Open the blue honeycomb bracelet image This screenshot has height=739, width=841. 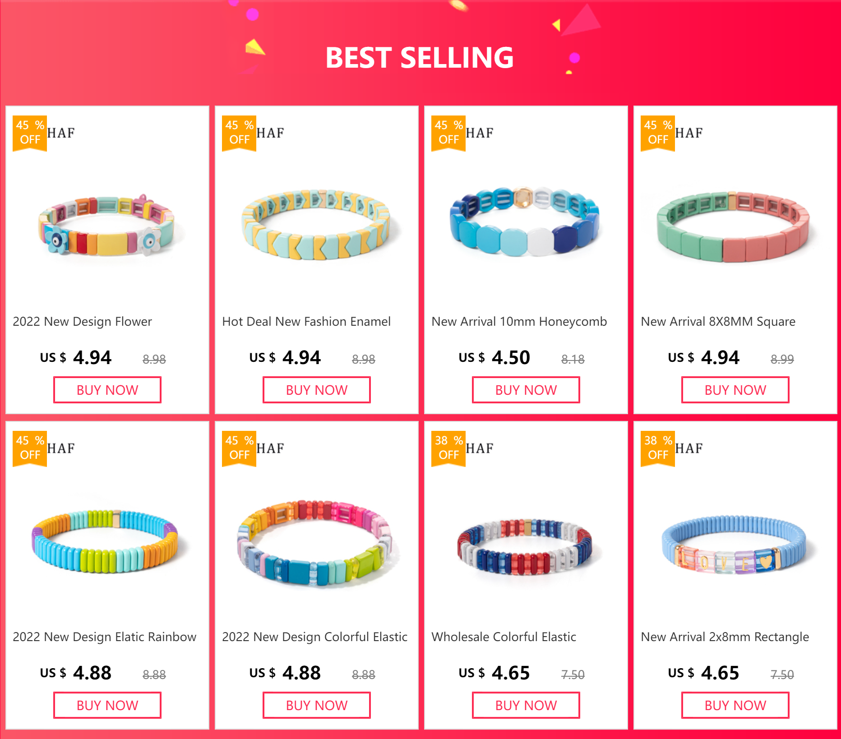[x=526, y=222]
